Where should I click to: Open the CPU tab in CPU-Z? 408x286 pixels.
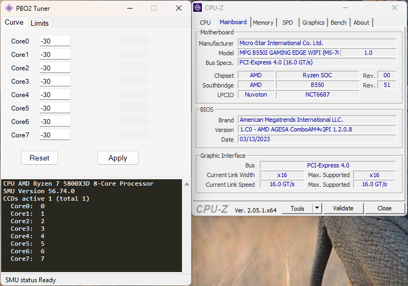(x=205, y=23)
